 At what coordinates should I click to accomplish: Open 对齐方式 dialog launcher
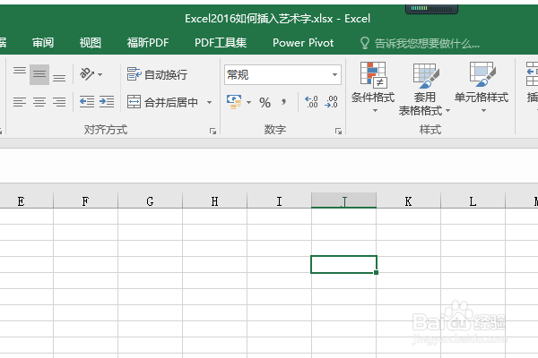(213, 131)
